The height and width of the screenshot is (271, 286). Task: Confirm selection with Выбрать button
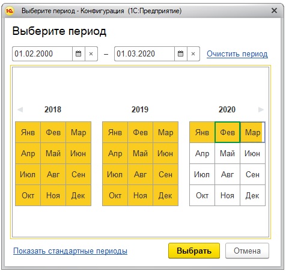coord(194,251)
